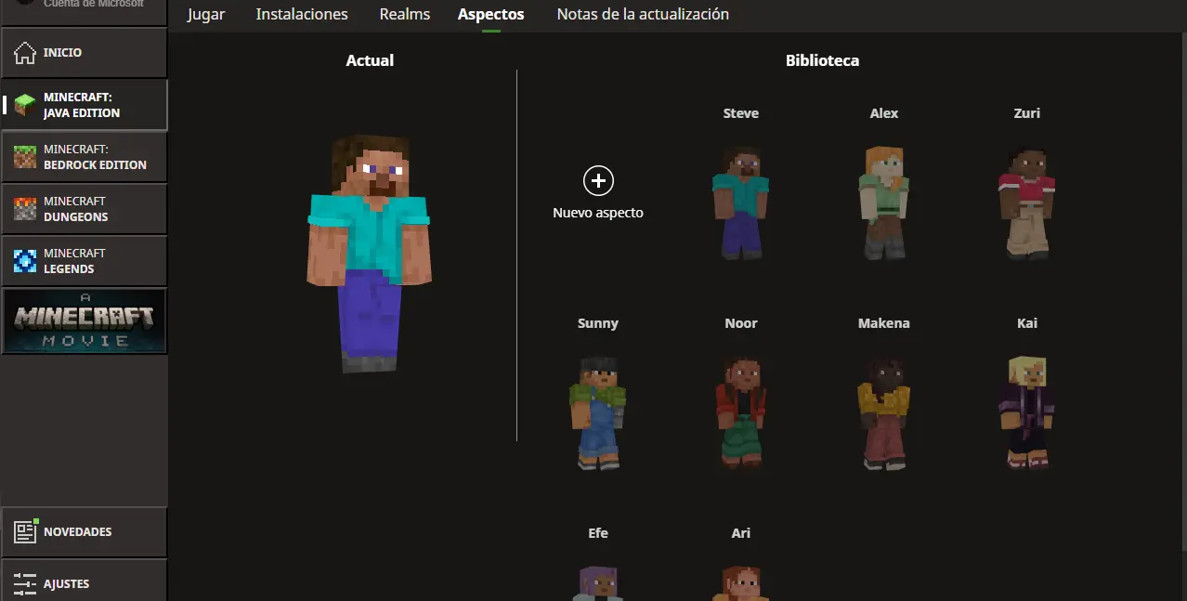Image resolution: width=1187 pixels, height=601 pixels.
Task: Select the Makena skin thumbnail
Action: [884, 412]
